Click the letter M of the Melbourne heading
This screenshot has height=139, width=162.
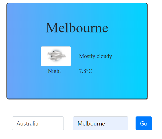click(x=52, y=28)
